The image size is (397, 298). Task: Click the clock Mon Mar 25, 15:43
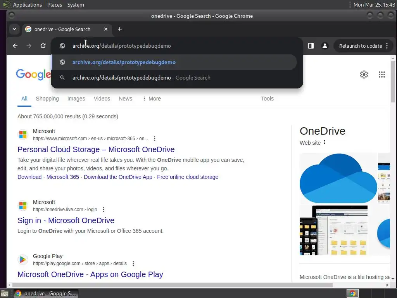[374, 5]
